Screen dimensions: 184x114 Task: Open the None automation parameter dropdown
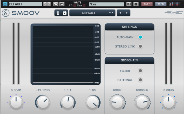[x=106, y=4]
